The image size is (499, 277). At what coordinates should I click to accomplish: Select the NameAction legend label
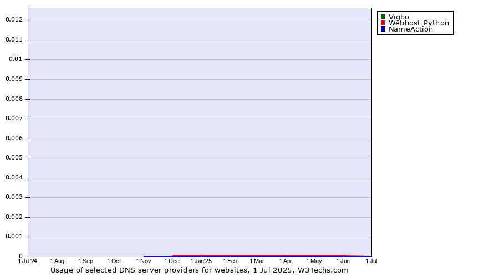click(411, 29)
